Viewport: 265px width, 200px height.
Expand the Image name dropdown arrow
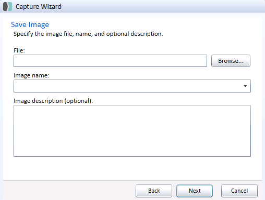(245, 86)
